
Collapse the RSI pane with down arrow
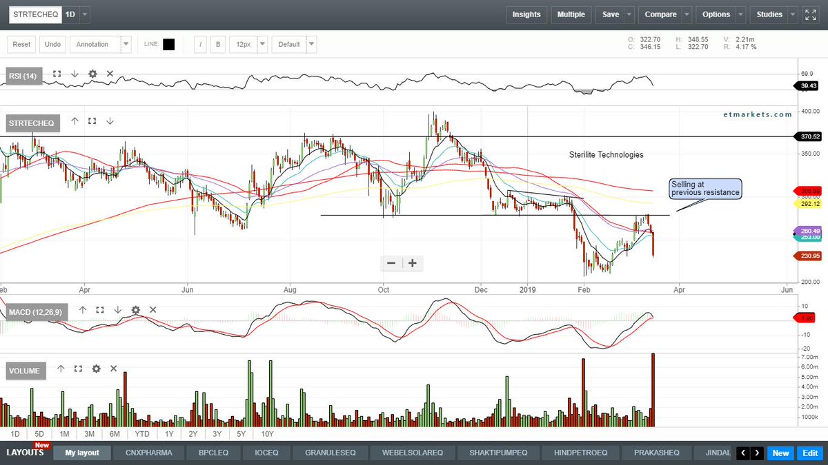tap(75, 74)
